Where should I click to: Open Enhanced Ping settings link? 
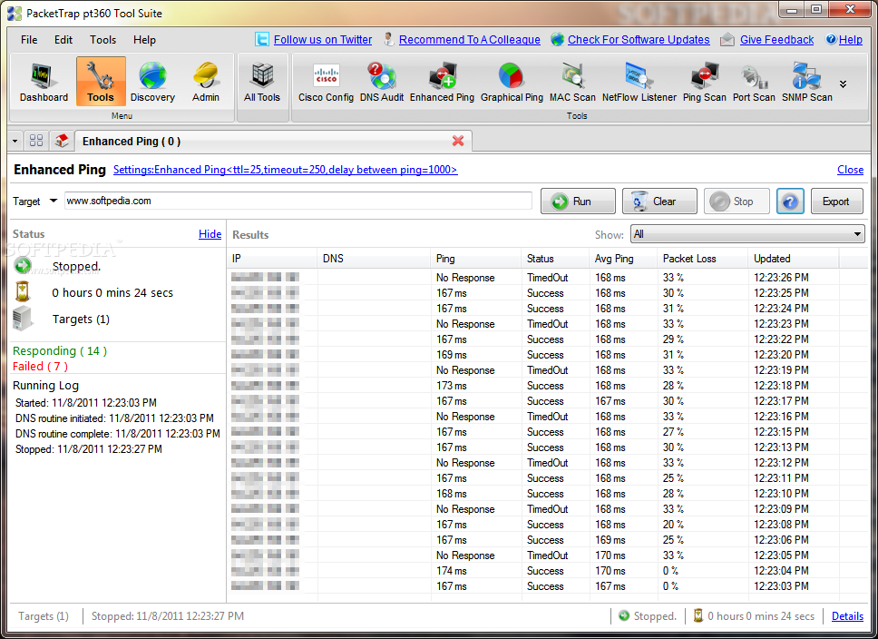[x=285, y=170]
